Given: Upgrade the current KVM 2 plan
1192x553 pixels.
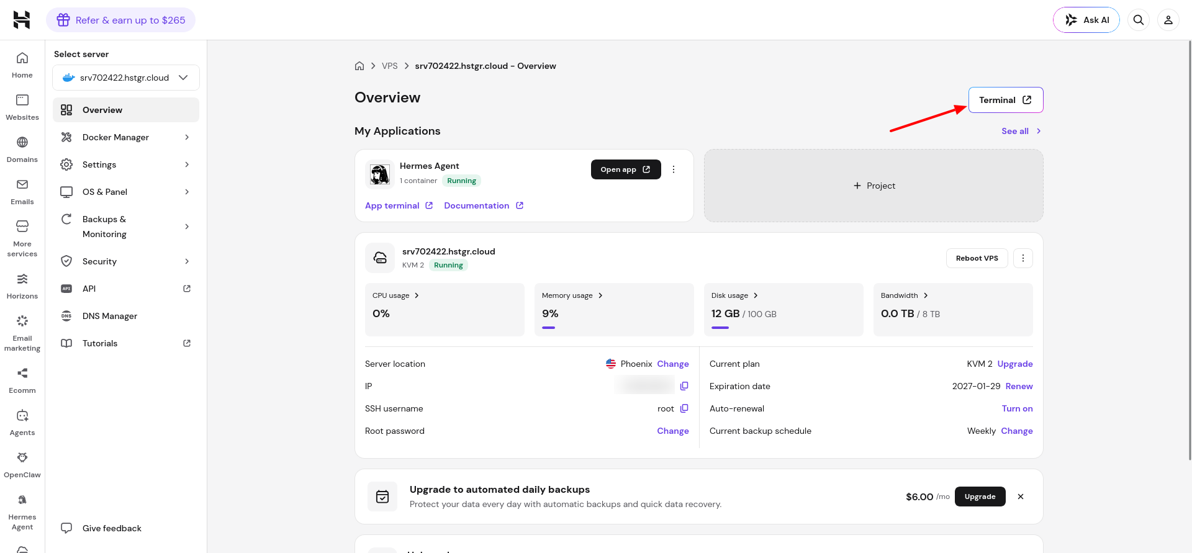Looking at the screenshot, I should tap(1015, 364).
